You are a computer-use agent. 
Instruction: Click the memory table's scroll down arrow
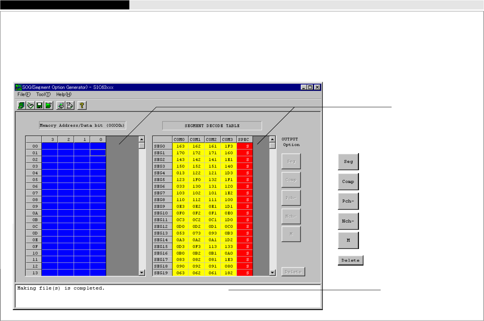[x=142, y=272]
